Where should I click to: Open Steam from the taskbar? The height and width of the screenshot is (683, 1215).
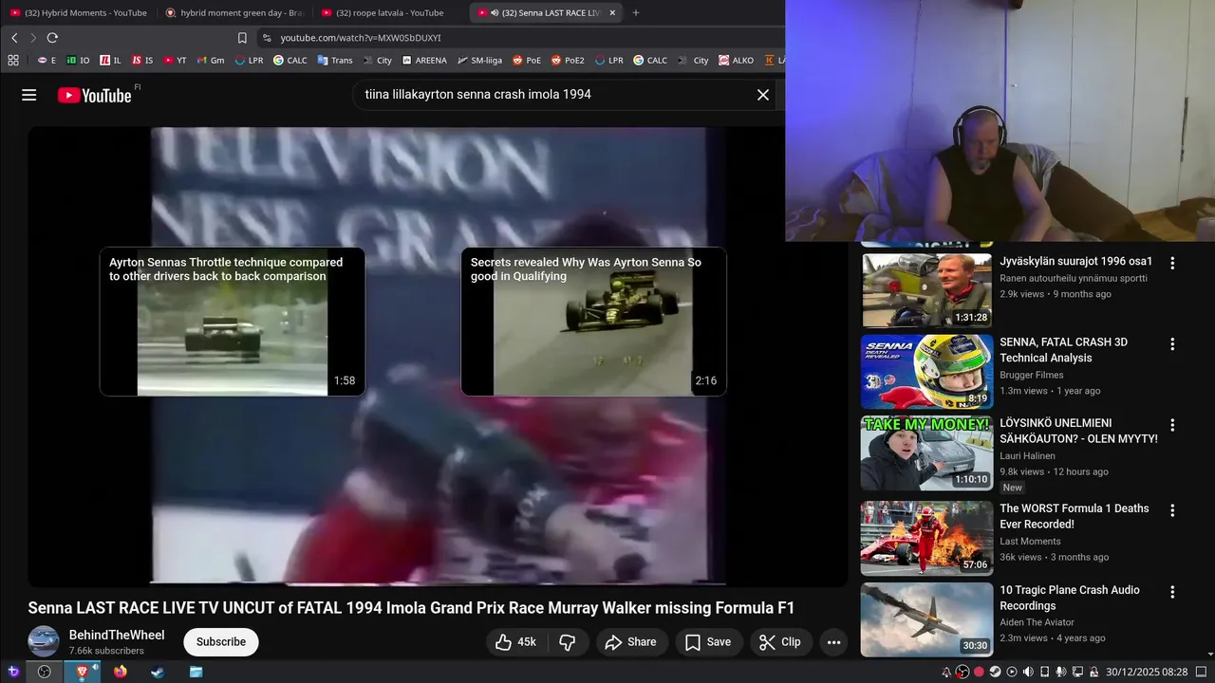click(158, 672)
